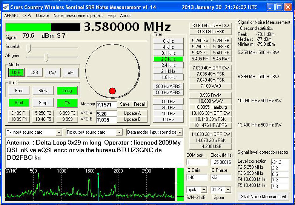Image resolution: width=295 pixels, height=205 pixels.
Task: Open the Rx input sound card dropdown
Action: (59, 133)
